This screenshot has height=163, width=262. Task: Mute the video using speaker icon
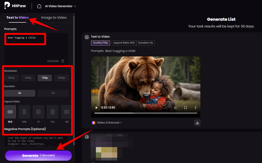pos(175,108)
